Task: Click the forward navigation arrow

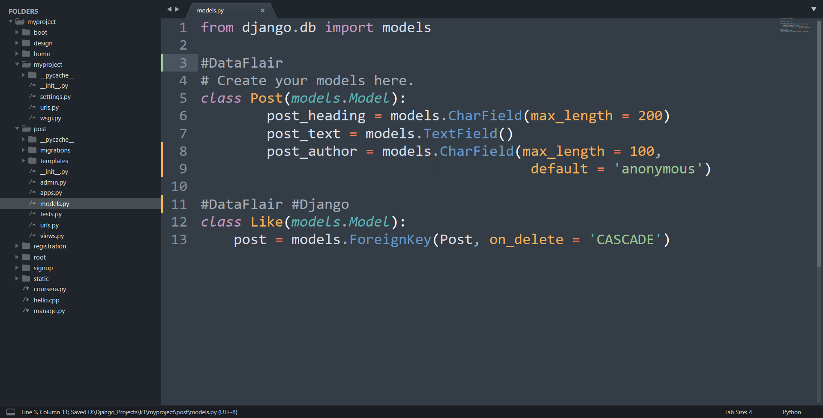Action: (177, 9)
